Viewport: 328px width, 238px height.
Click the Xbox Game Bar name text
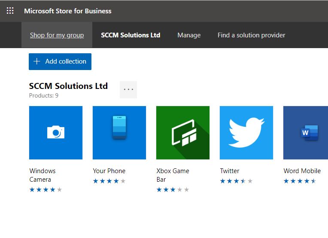point(173,175)
